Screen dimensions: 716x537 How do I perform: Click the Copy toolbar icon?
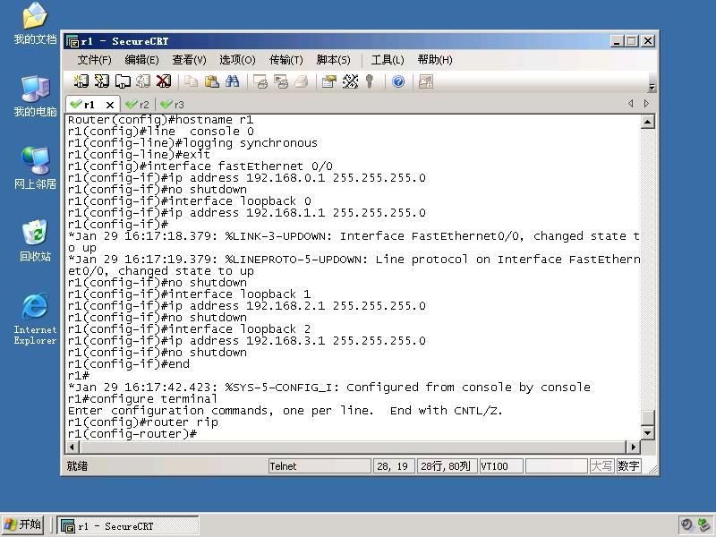coord(191,81)
